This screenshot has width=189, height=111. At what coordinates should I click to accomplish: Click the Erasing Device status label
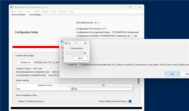pos(76,48)
